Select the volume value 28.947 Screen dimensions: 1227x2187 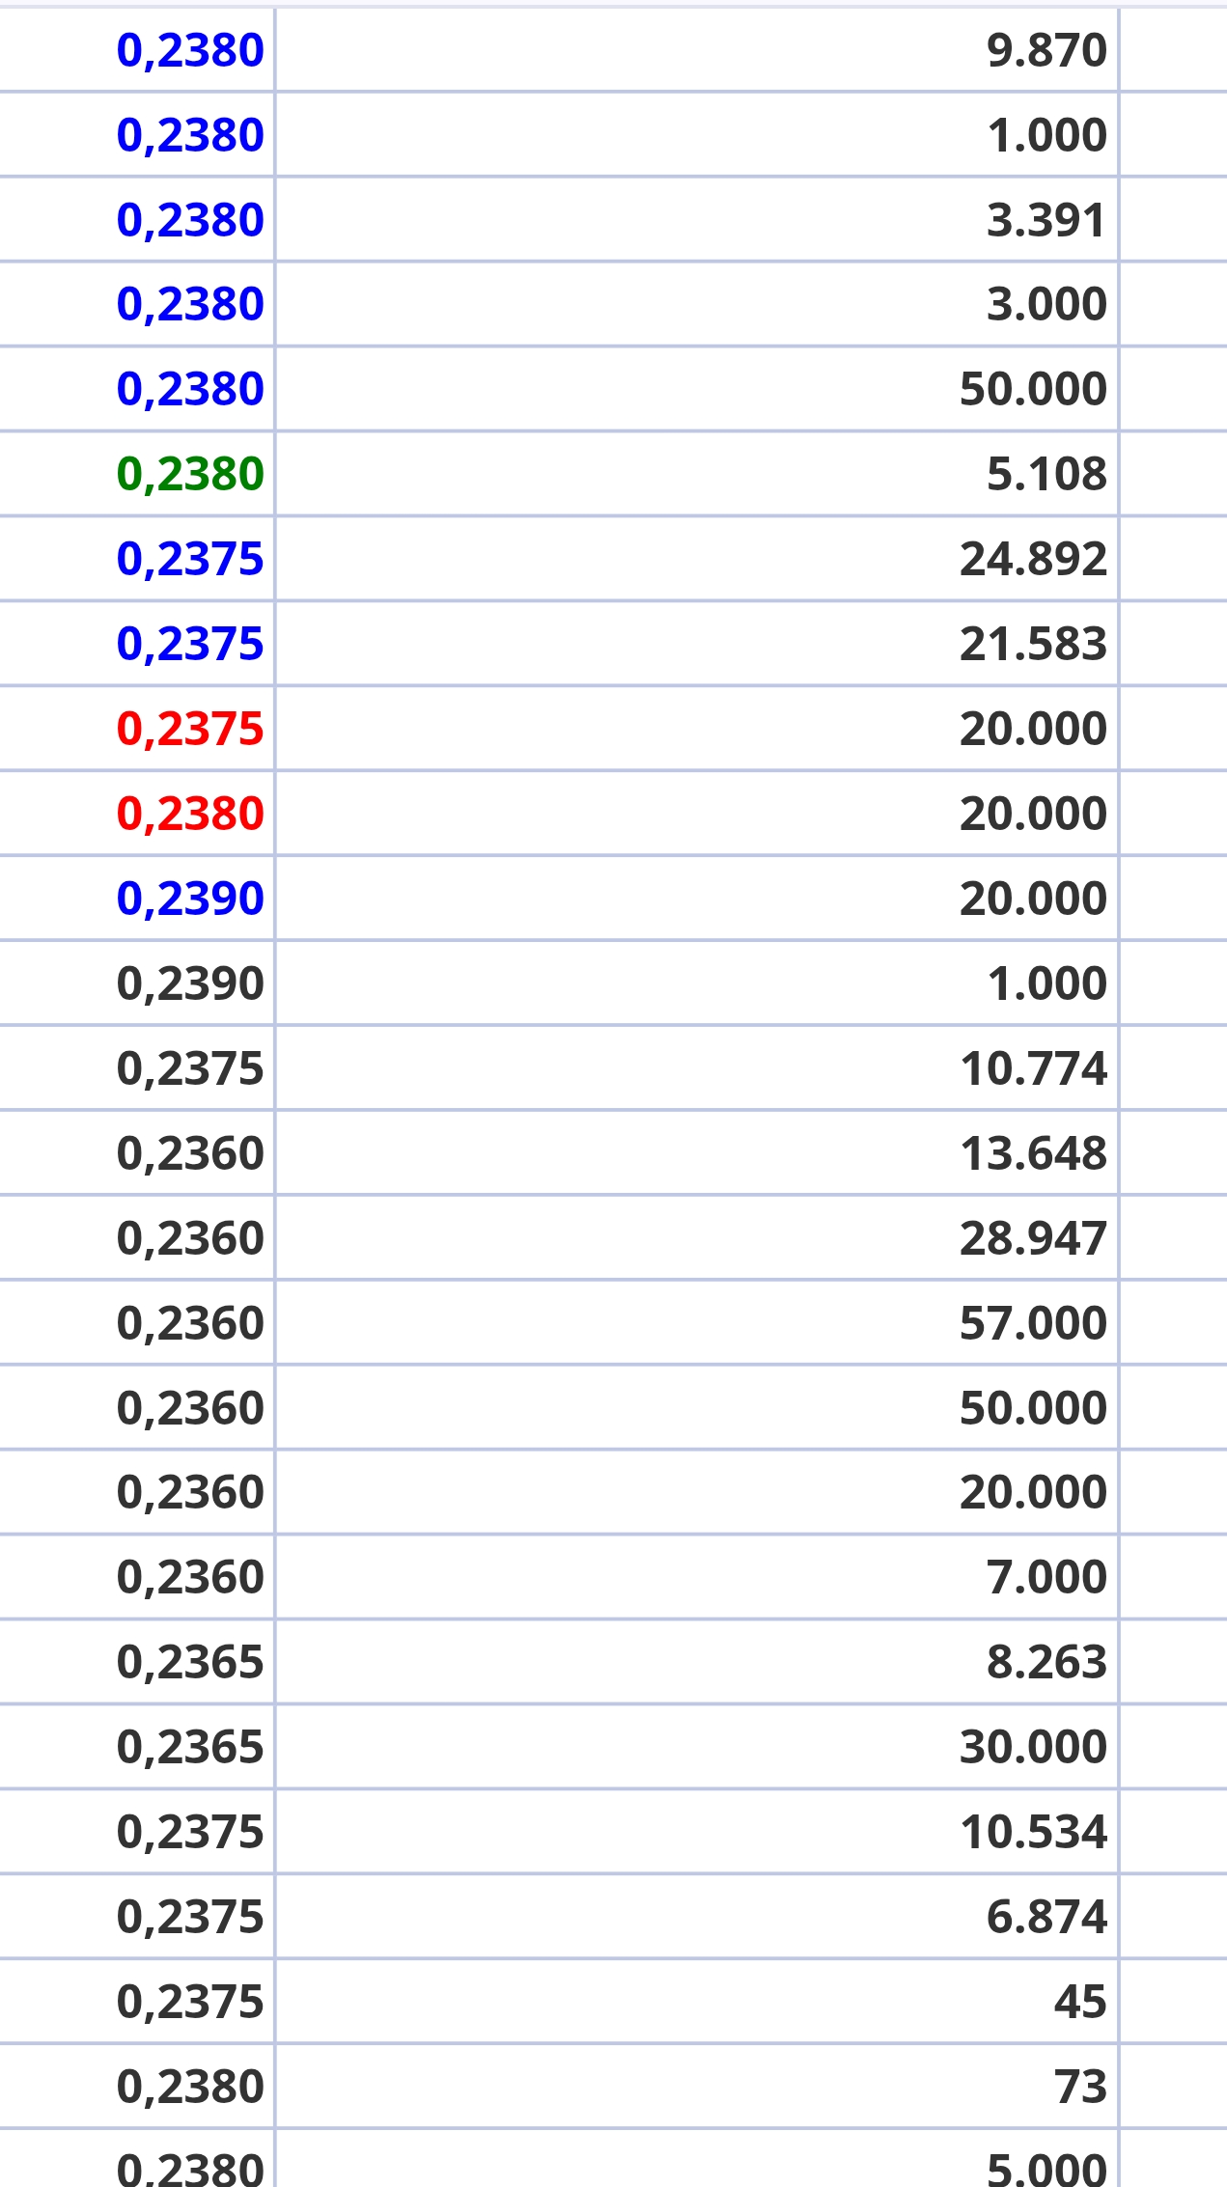(1033, 1238)
